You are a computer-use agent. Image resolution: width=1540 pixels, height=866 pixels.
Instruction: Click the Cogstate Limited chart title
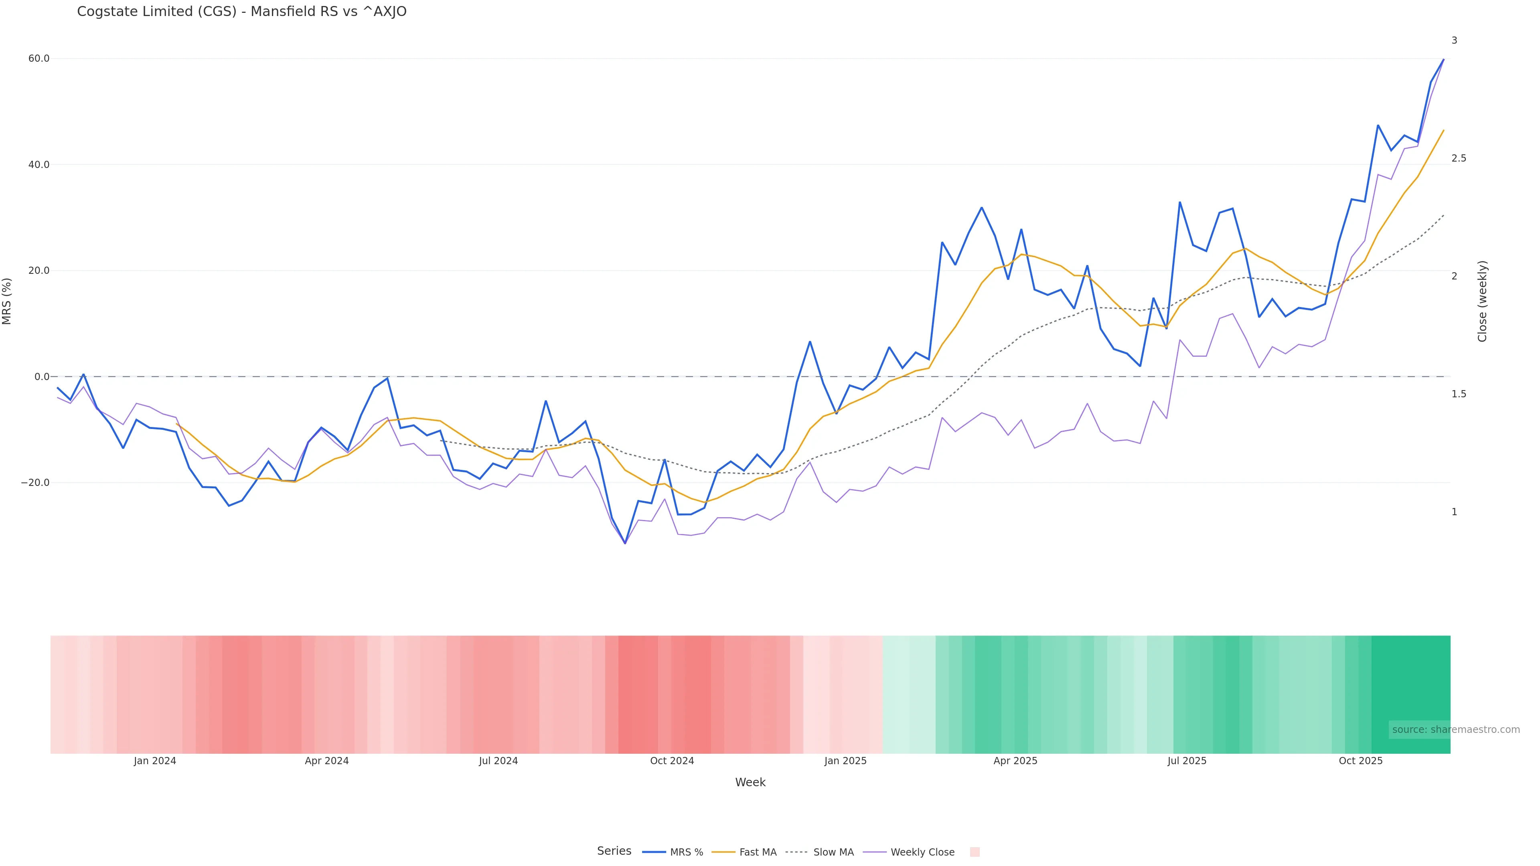[x=241, y=11]
